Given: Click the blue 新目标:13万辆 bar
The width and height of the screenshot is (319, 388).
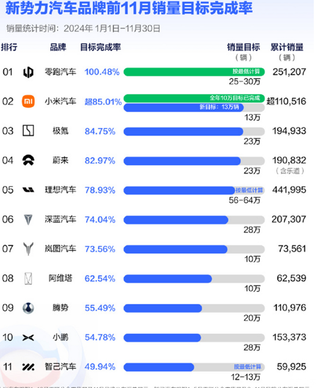Looking at the screenshot, I should [x=184, y=107].
